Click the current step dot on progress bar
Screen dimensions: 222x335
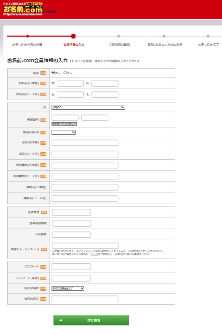tap(73, 36)
